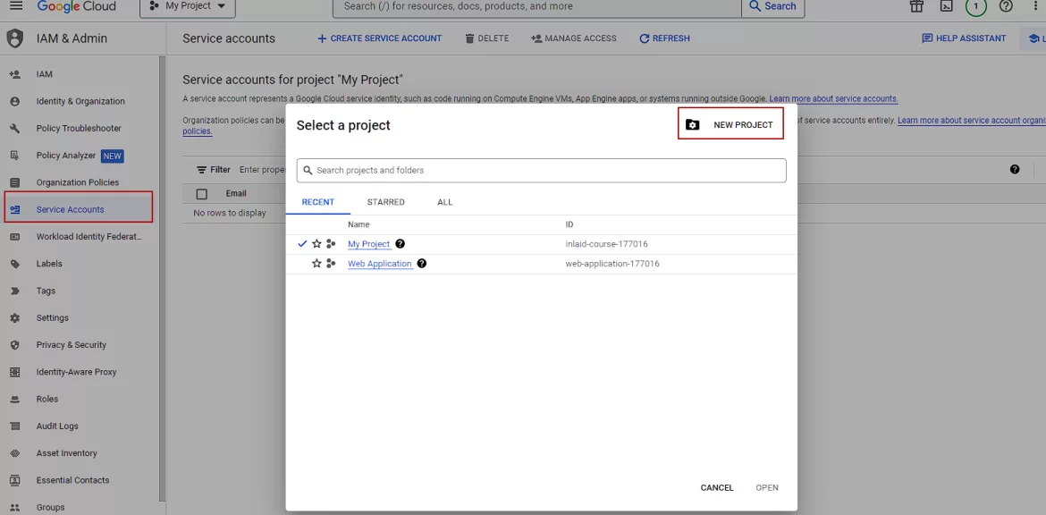Image resolution: width=1046 pixels, height=515 pixels.
Task: Click the DELETE toolbar button
Action: tap(487, 38)
